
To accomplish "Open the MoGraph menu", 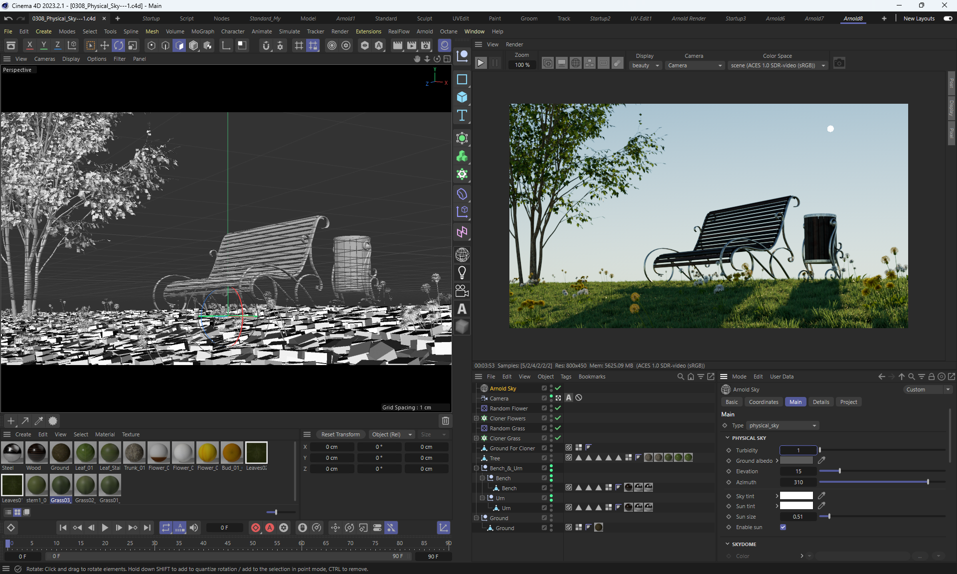I will tap(202, 31).
